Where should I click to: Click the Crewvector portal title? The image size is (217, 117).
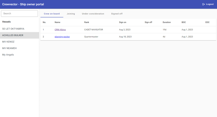(x=23, y=4)
